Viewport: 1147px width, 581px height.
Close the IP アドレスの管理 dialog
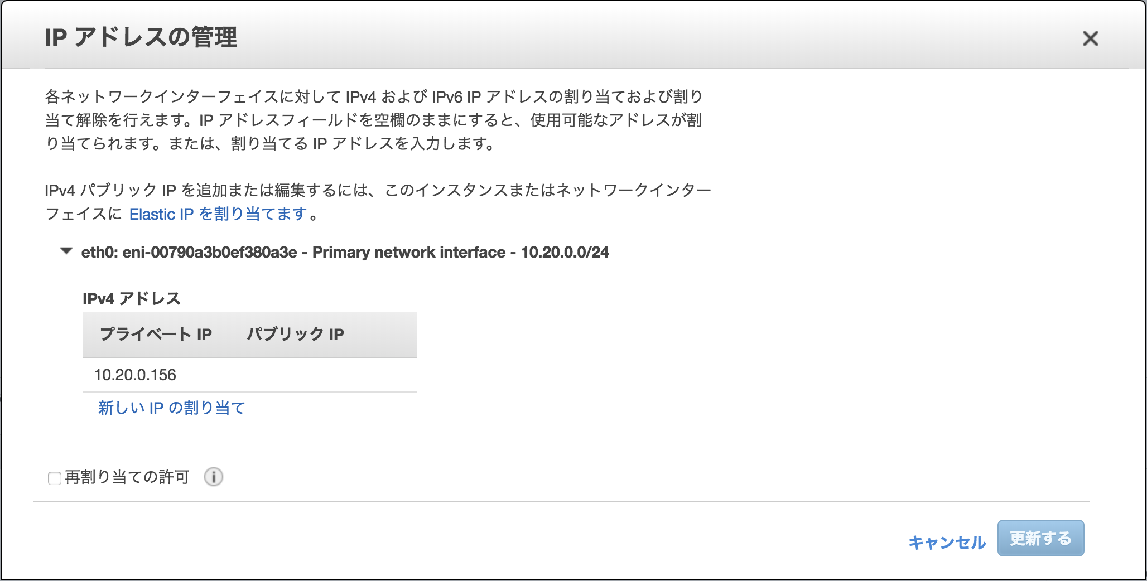(x=1090, y=39)
